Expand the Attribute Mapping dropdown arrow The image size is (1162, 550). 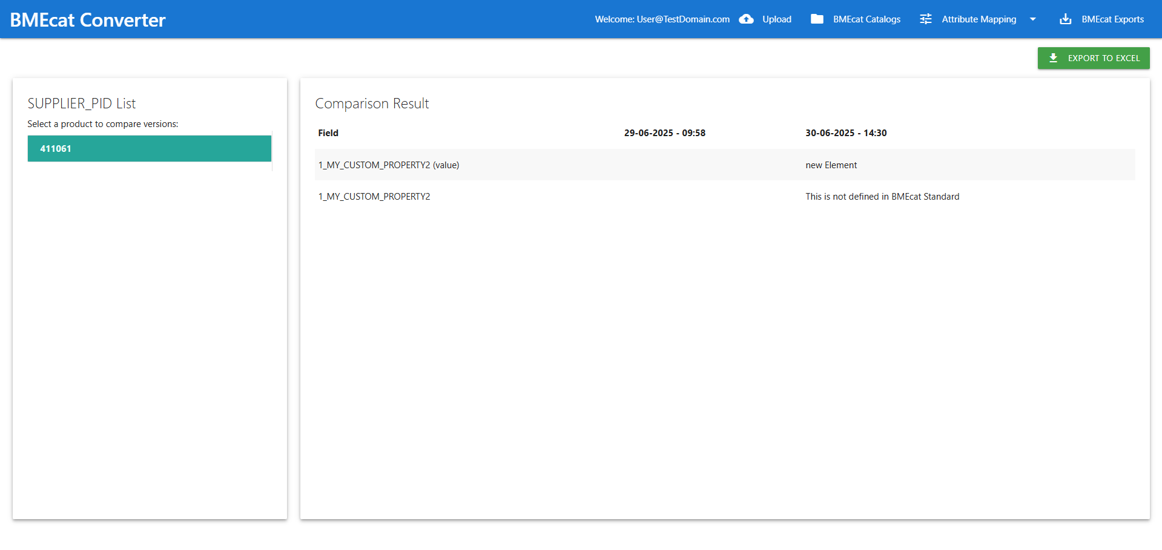1033,19
